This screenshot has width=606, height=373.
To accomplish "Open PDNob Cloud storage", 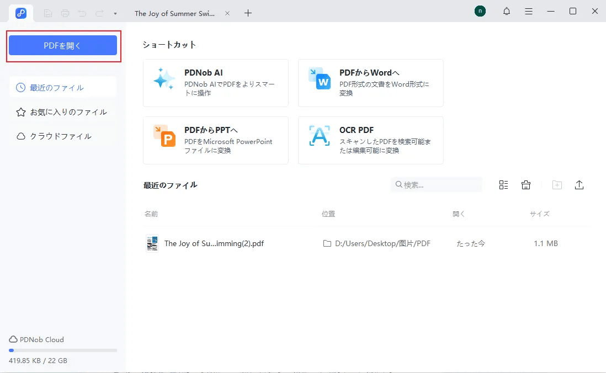I will tap(36, 339).
